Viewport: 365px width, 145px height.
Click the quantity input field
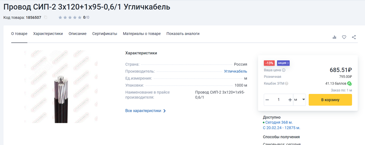point(279,100)
